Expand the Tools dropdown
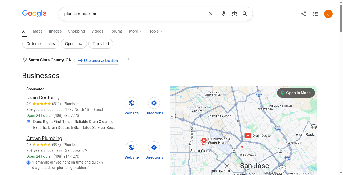The image size is (343, 175). point(156,31)
